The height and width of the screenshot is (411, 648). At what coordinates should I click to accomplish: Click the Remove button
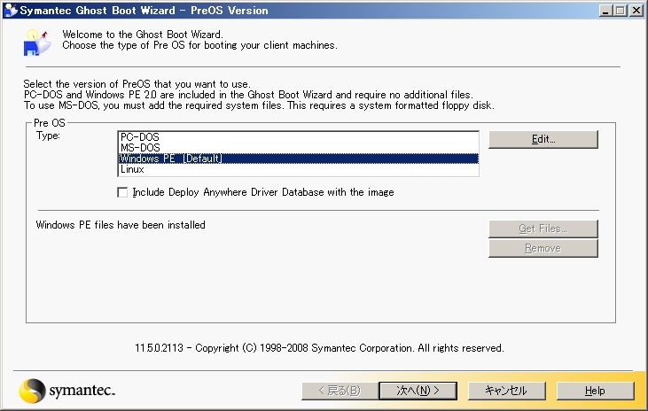click(x=543, y=249)
